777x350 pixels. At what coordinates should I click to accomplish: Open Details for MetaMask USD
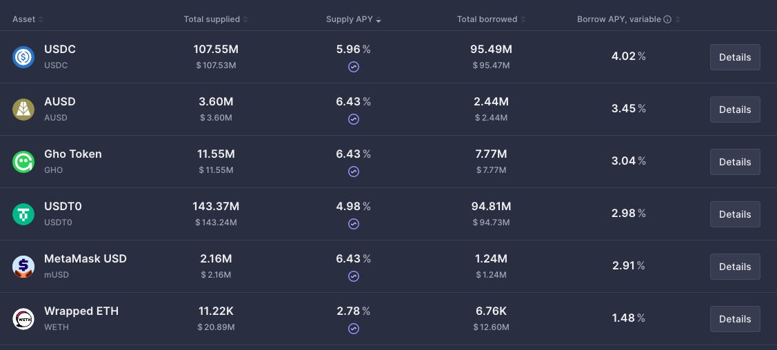735,267
